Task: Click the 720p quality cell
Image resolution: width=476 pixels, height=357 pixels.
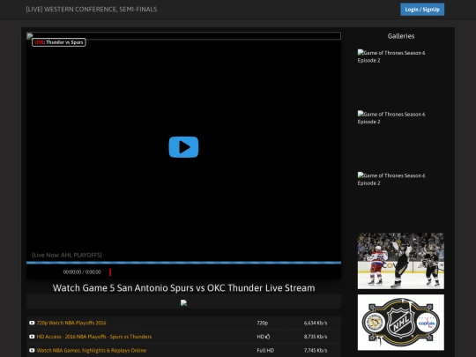Action: coord(263,323)
